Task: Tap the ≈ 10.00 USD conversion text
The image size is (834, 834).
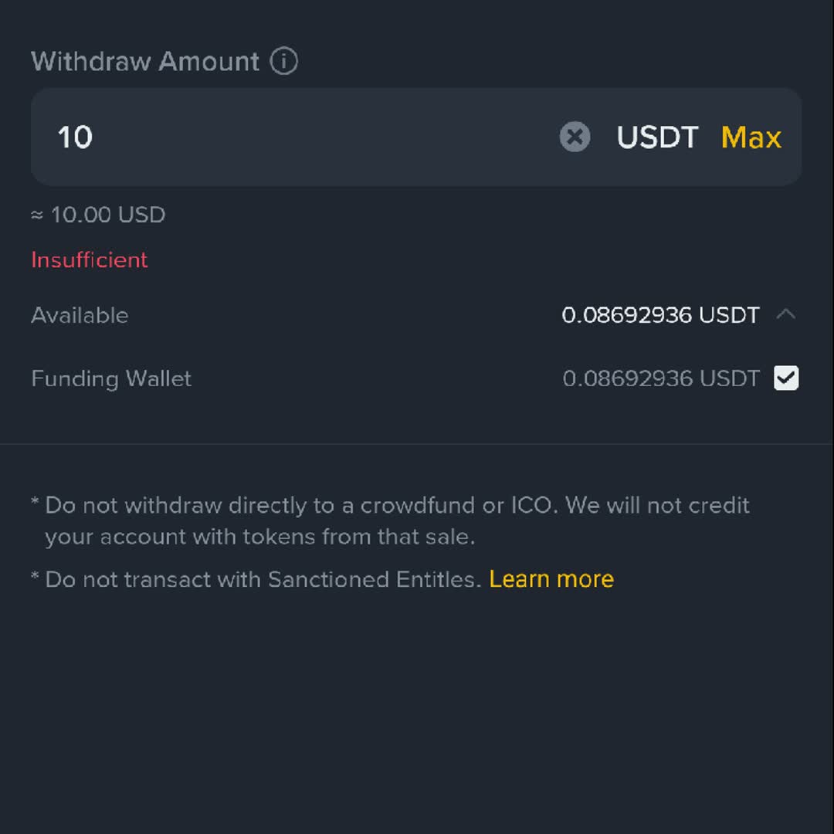Action: pyautogui.click(x=98, y=215)
